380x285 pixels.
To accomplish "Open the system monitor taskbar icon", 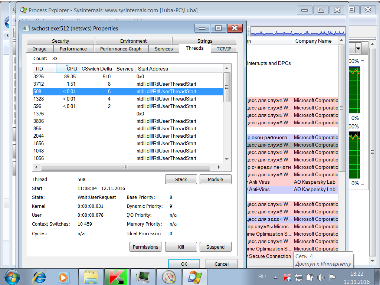I will click(143, 277).
